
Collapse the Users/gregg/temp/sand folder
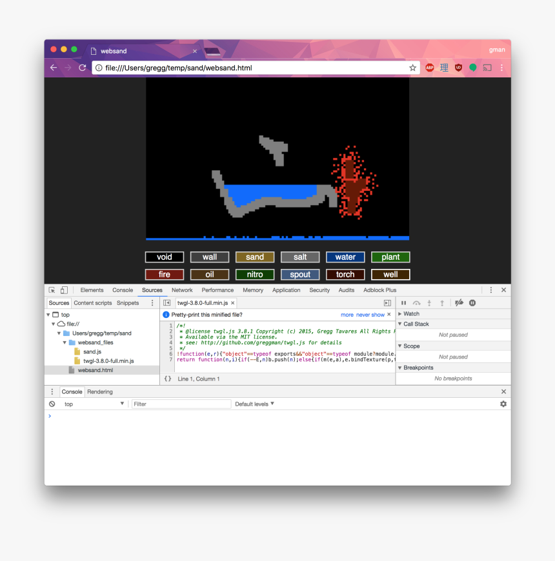[x=59, y=333]
